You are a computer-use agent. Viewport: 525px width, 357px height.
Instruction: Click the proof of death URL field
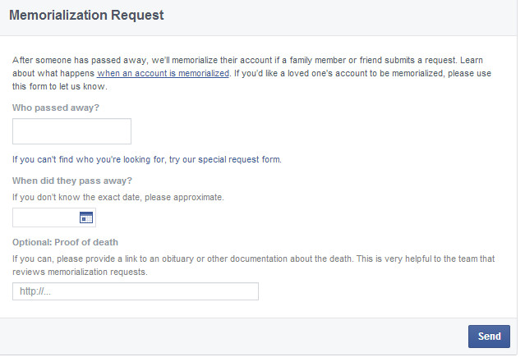click(135, 291)
